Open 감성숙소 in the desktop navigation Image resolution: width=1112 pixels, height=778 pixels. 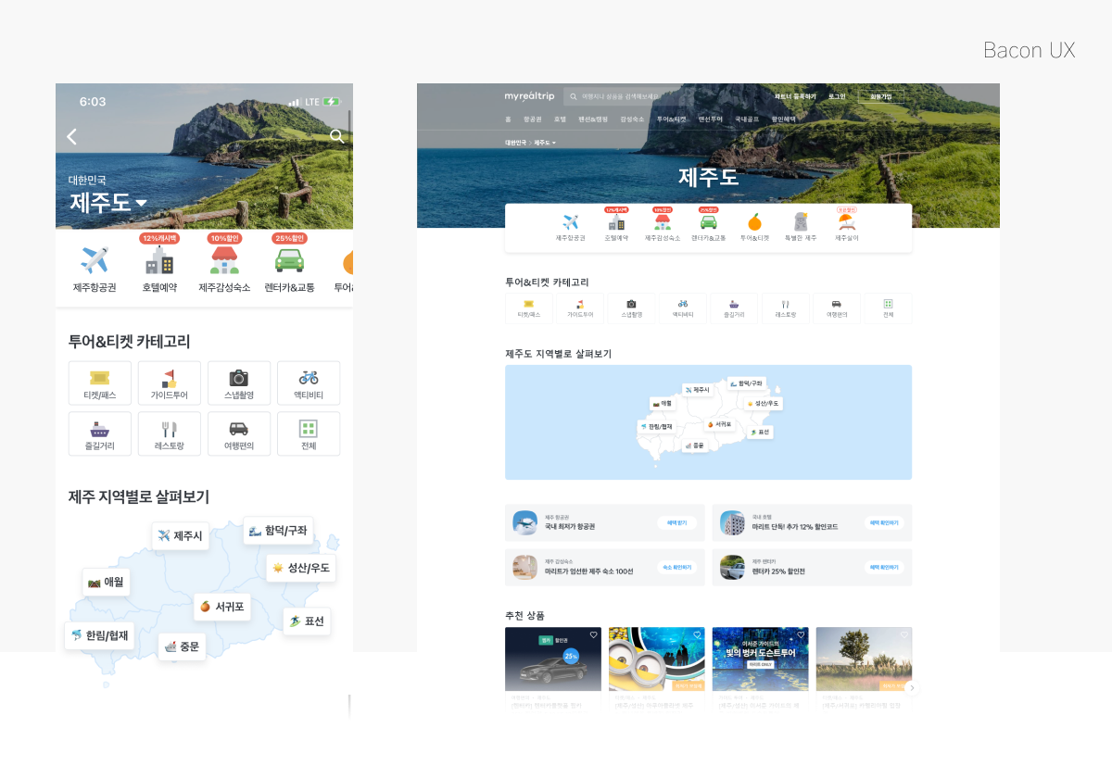pyautogui.click(x=632, y=119)
